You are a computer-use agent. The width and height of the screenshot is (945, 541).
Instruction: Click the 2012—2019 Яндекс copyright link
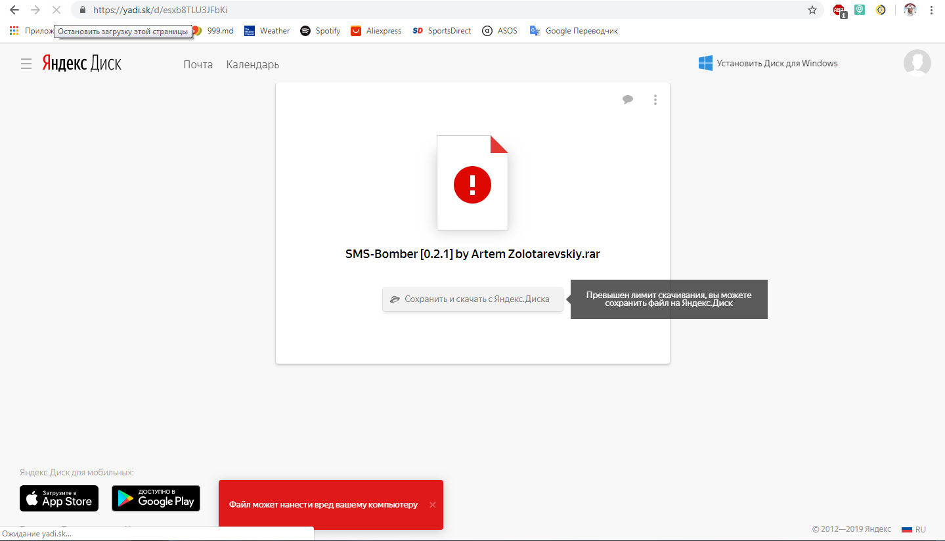tap(852, 529)
